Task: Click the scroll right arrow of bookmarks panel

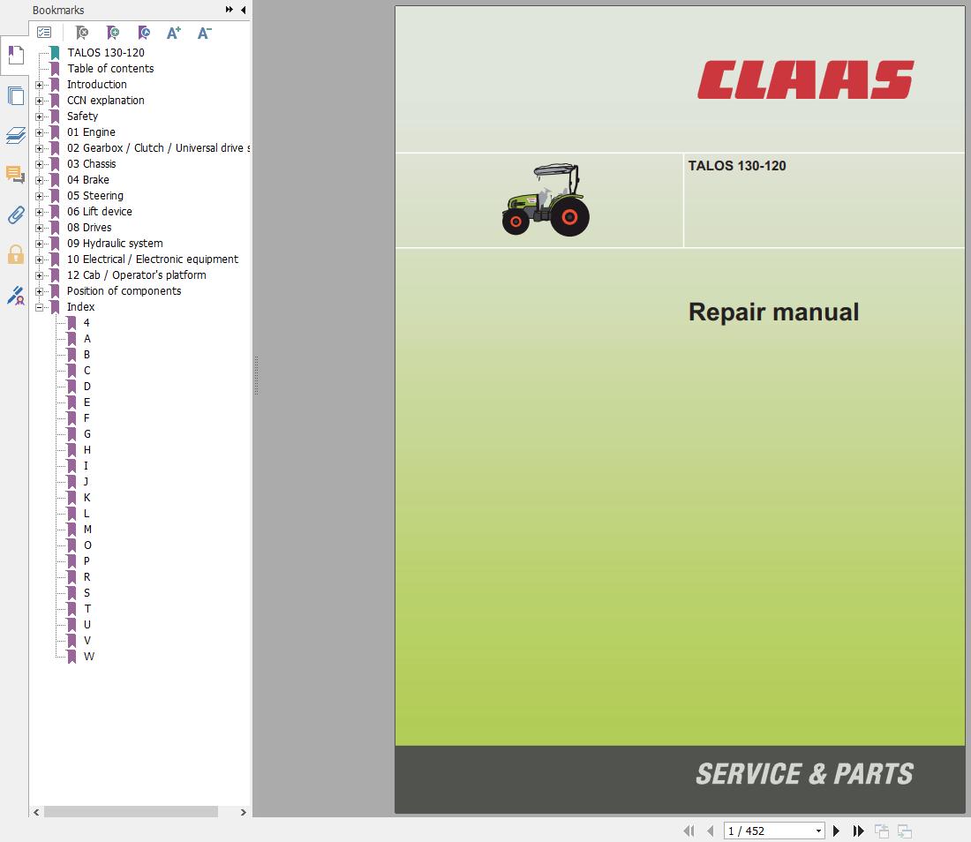Action: (x=244, y=812)
